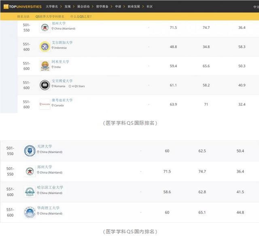Screen dimensions: 259x239
Task: Switch to the QS世界大学学科排名 tab
Action: tap(50, 17)
